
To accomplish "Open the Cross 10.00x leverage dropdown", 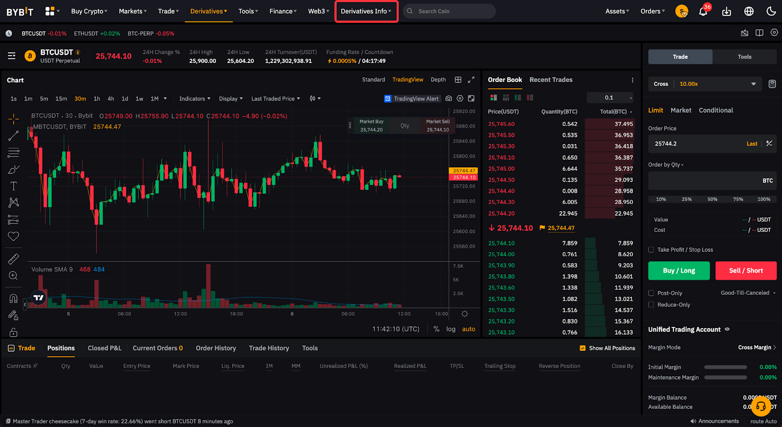I will (705, 84).
